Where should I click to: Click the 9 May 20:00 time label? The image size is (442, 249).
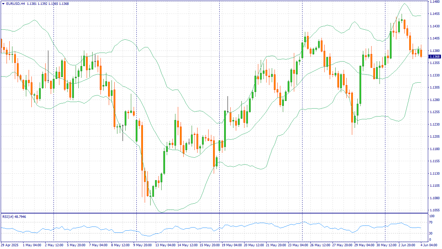142,245
